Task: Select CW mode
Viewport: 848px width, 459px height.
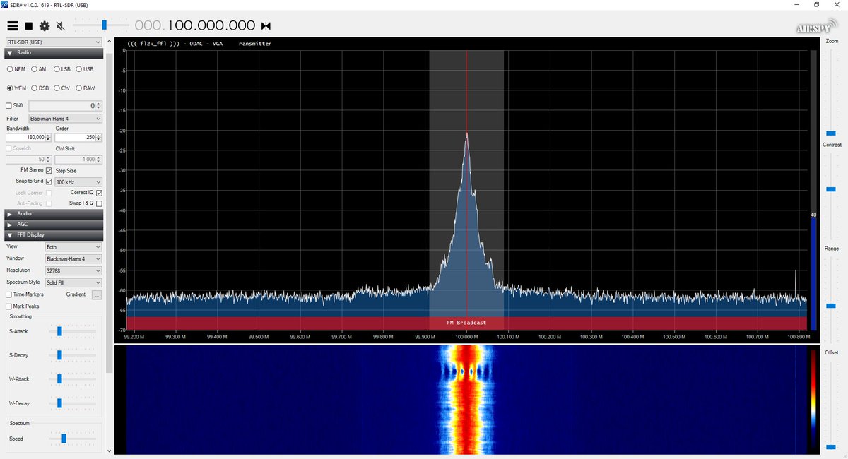Action: coord(57,88)
